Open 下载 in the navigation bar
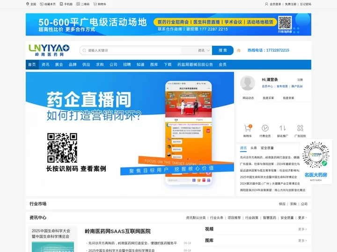This screenshot has width=337, height=252. [168, 64]
